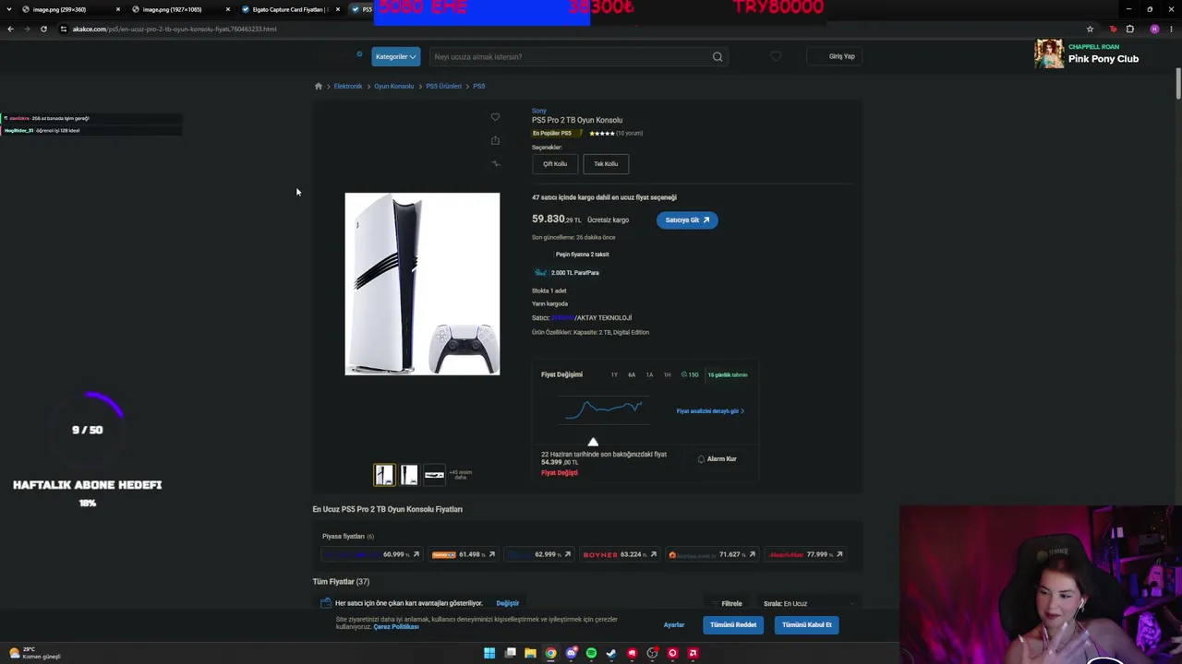Switch to Chrome in the taskbar
The height and width of the screenshot is (664, 1182).
550,653
